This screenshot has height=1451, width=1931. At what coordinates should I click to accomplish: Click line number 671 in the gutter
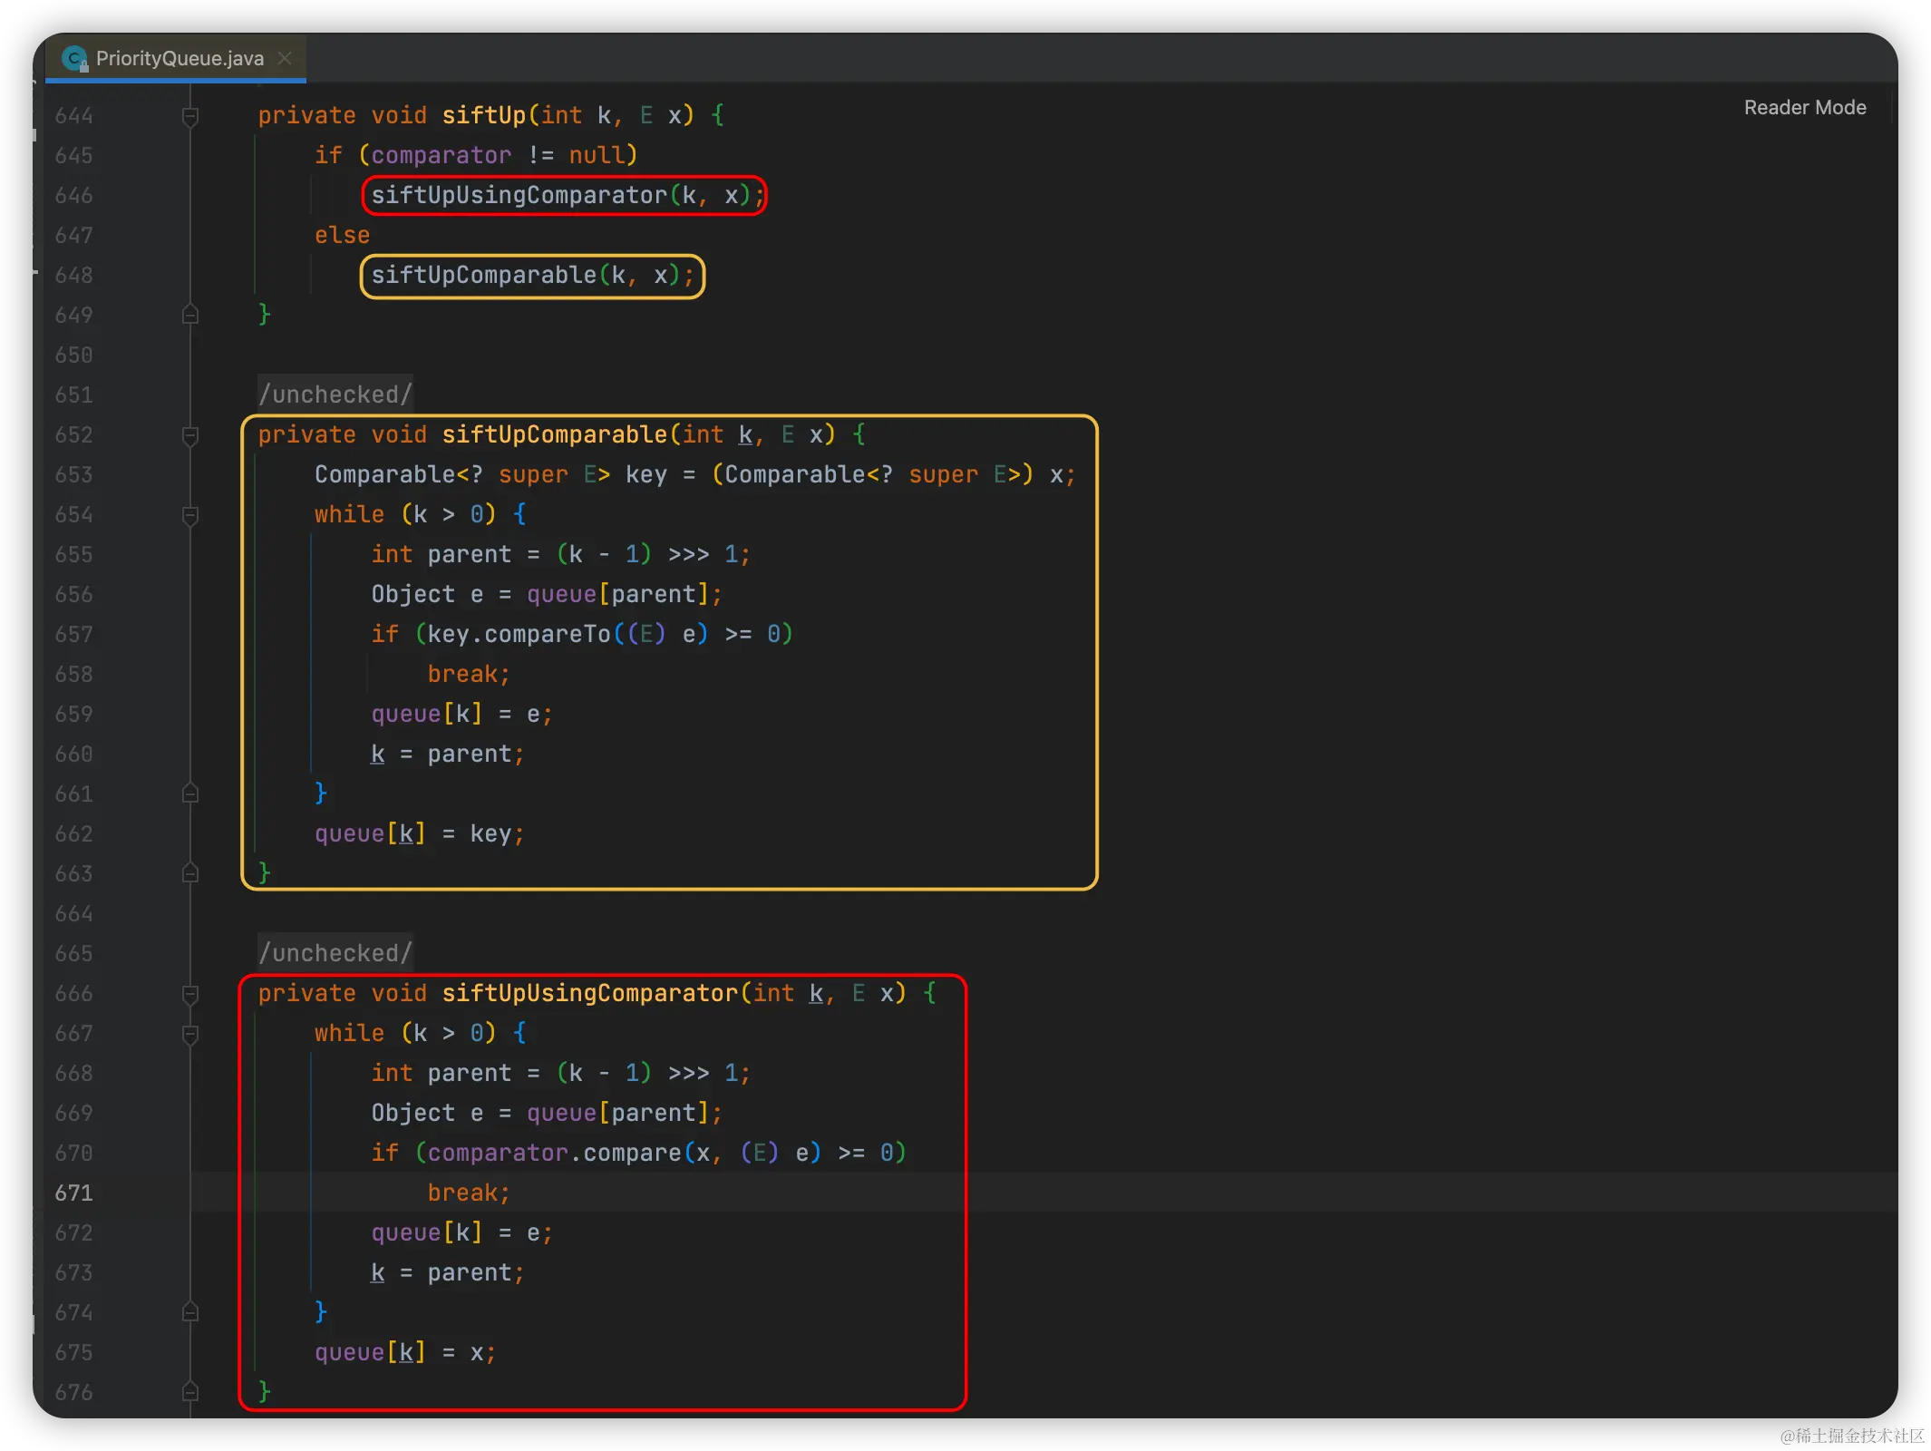[73, 1193]
